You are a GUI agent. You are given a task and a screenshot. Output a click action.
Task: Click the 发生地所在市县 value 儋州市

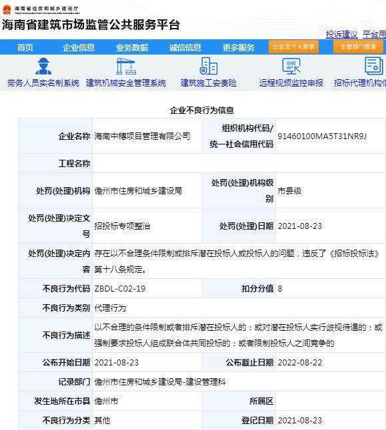(x=106, y=401)
